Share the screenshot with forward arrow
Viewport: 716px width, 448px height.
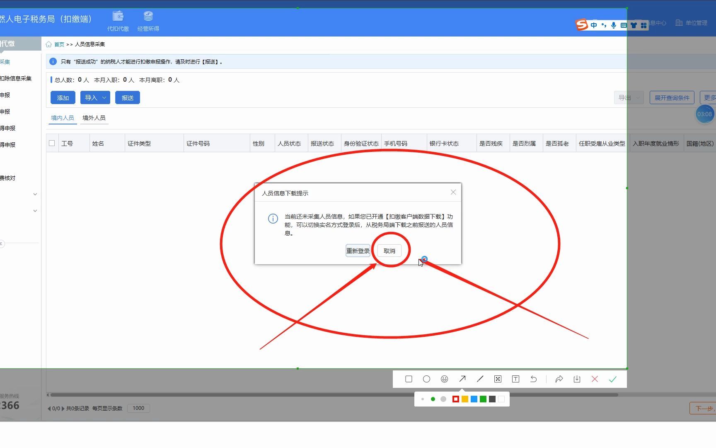(559, 379)
